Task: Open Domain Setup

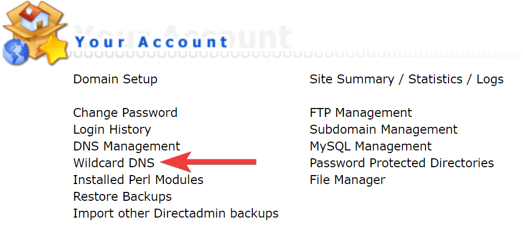Action: point(115,80)
